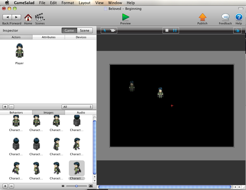Open the Attributes tab
The width and height of the screenshot is (246, 190).
tap(49, 37)
